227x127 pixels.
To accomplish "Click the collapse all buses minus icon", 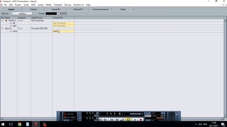I will click(x=5, y=14).
